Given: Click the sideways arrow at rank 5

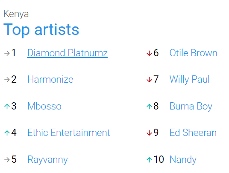Looking at the screenshot, I should point(7,160).
